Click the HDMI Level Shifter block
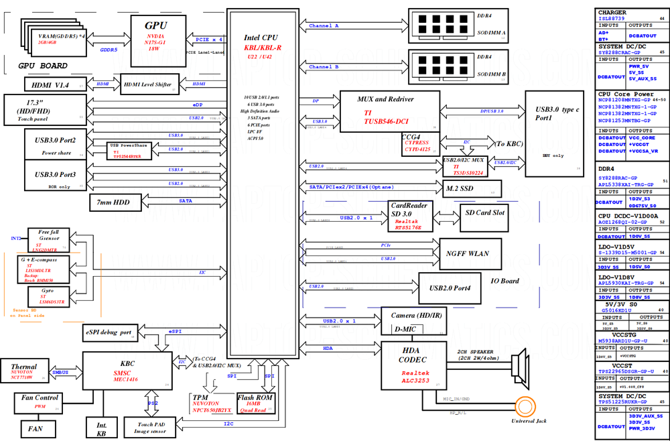Screen dimensions: 670x441 pyautogui.click(x=149, y=84)
